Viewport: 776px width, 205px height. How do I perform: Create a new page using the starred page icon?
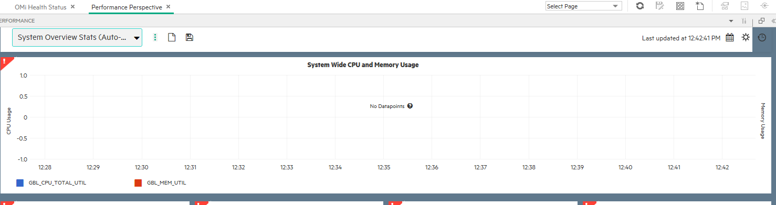(x=699, y=6)
